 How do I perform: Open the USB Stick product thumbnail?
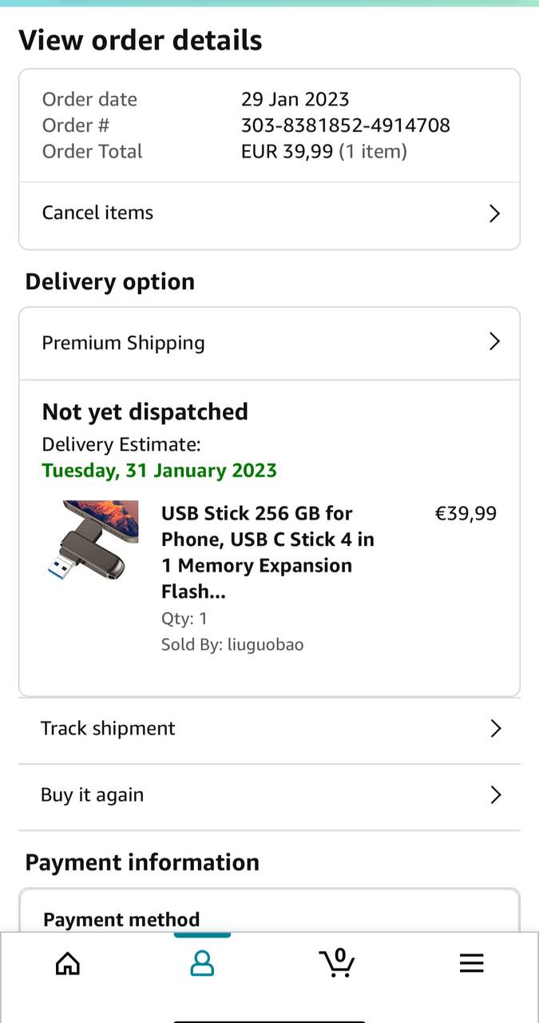pos(93,539)
